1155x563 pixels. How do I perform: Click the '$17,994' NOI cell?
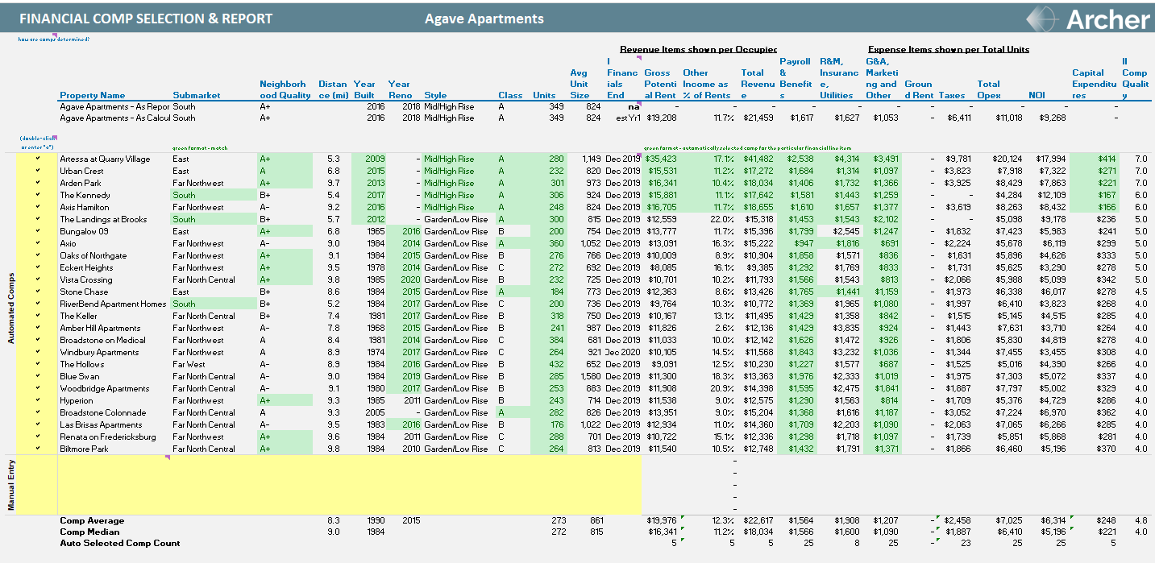point(1051,159)
